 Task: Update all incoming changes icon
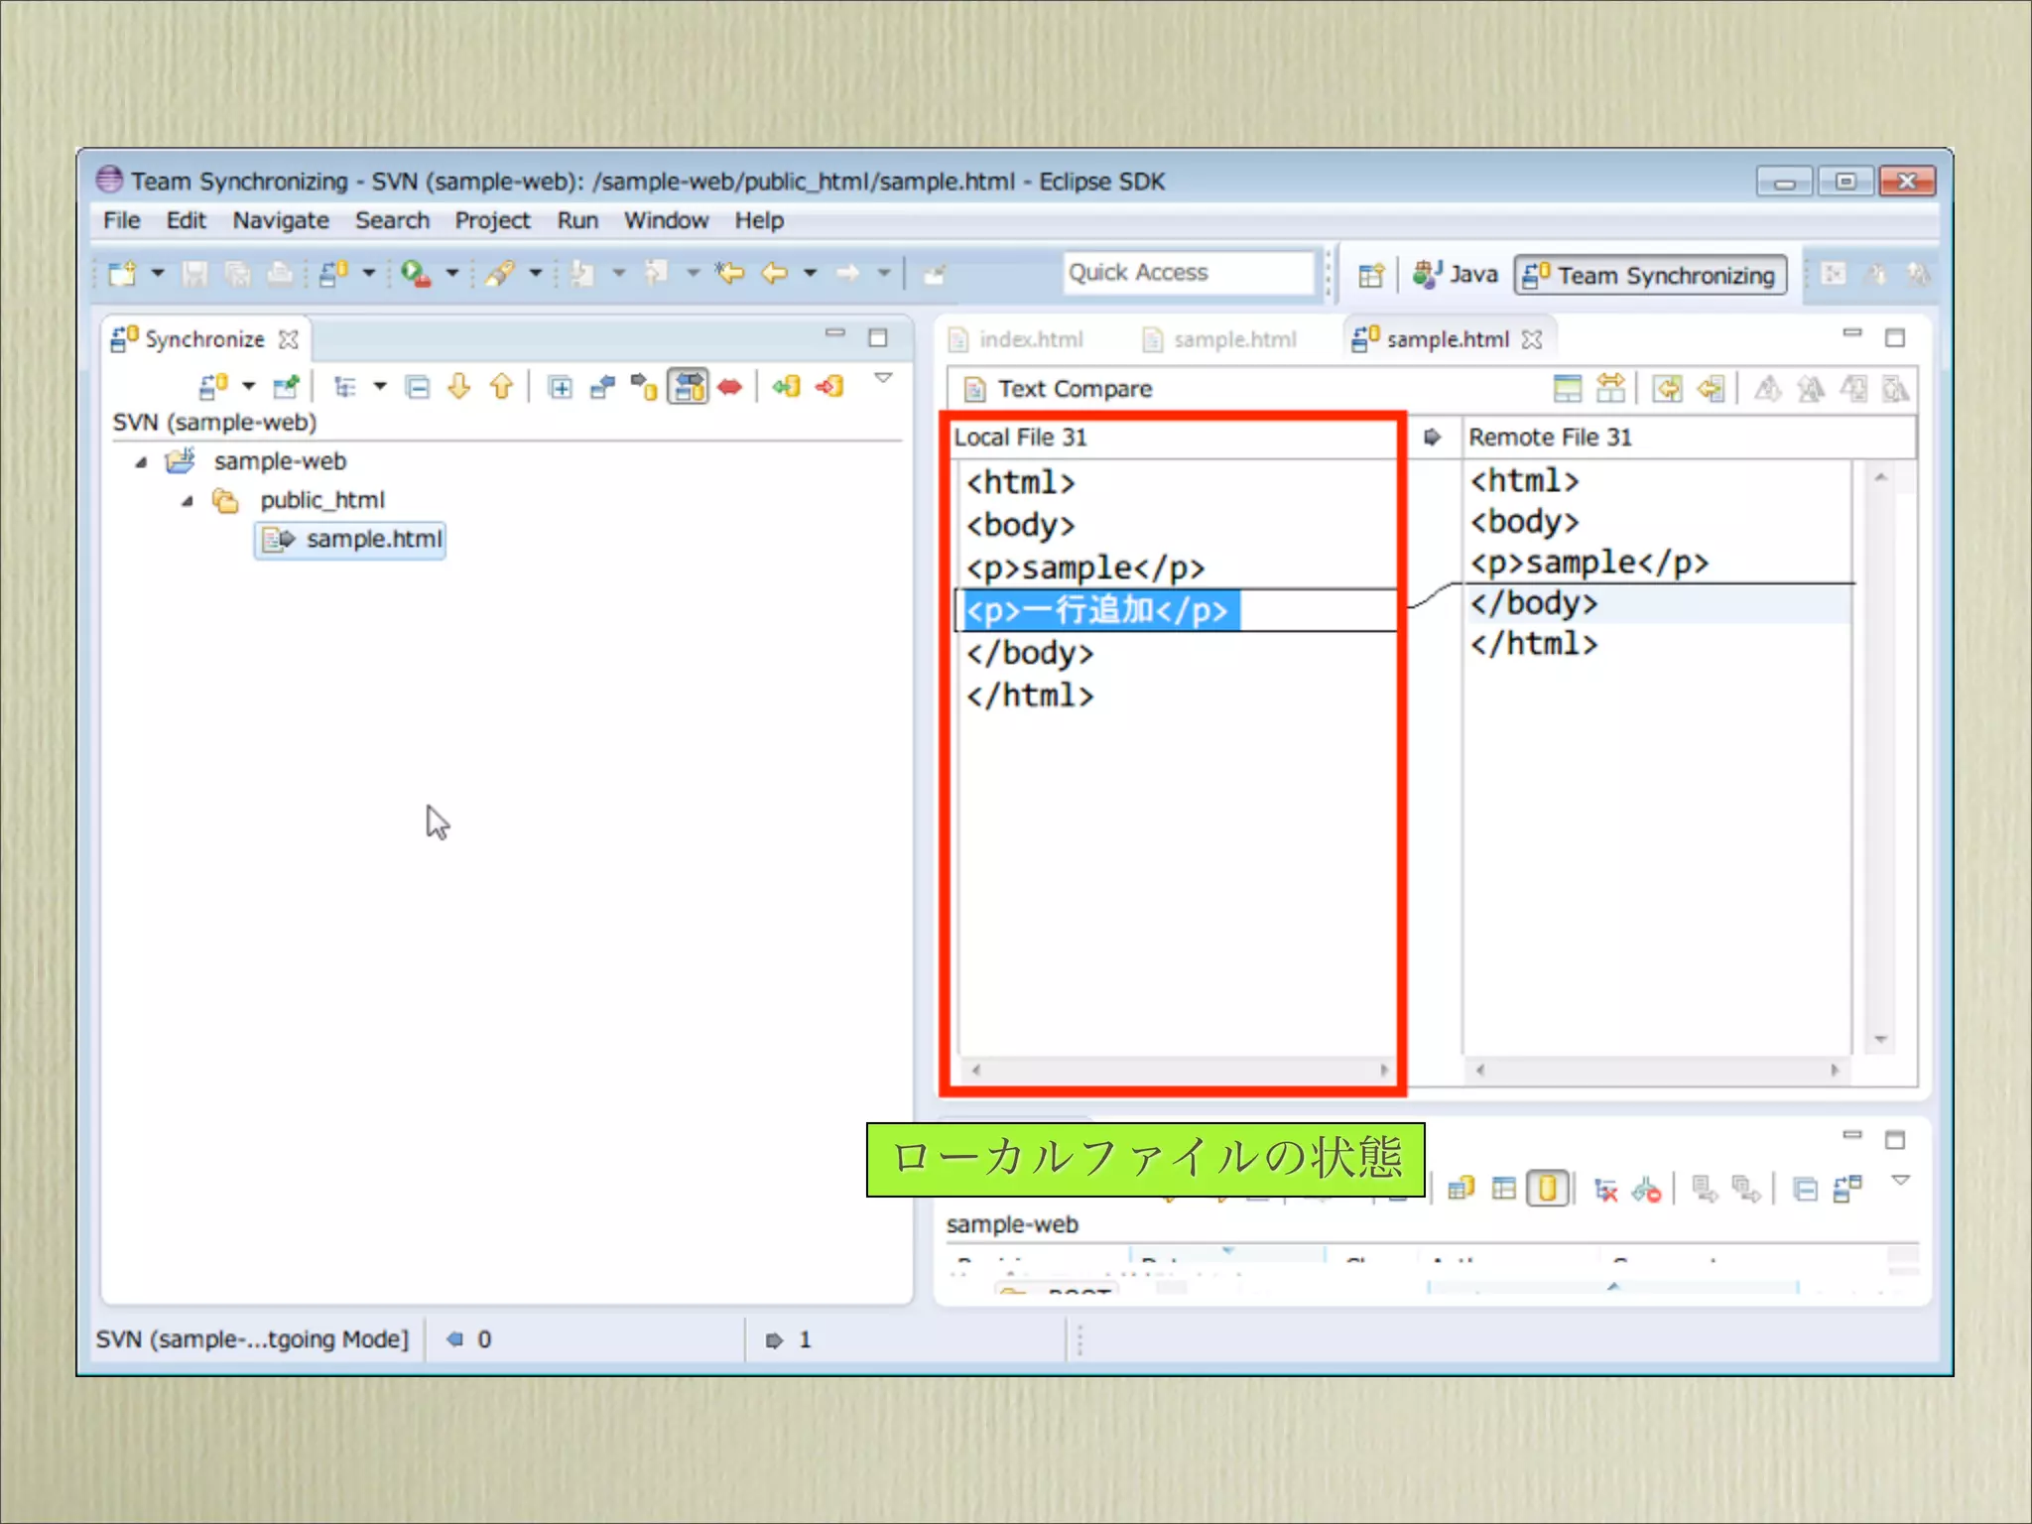click(x=786, y=387)
